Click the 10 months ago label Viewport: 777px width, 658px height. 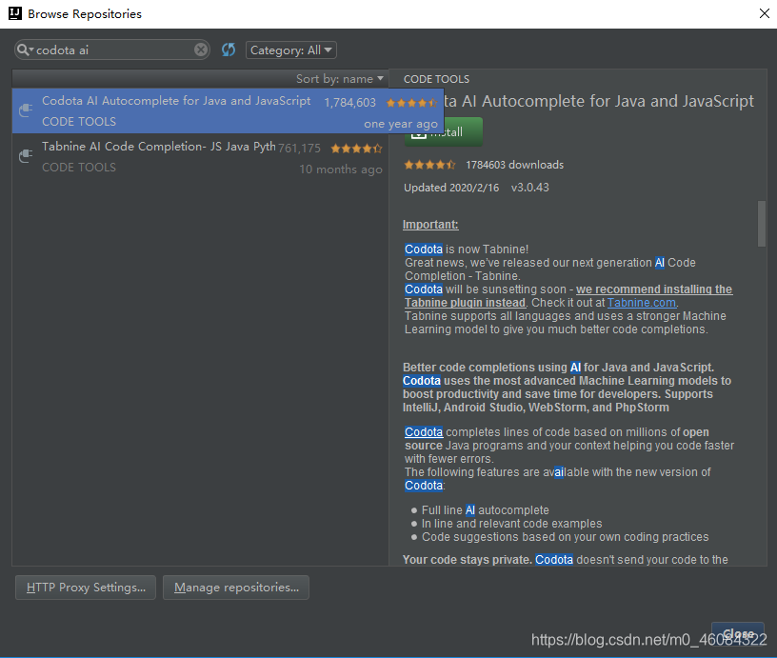point(341,169)
